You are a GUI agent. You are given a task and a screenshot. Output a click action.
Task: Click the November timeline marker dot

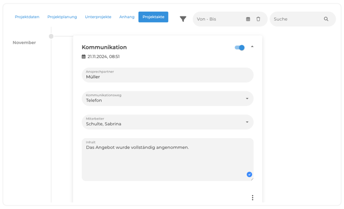[51, 36]
